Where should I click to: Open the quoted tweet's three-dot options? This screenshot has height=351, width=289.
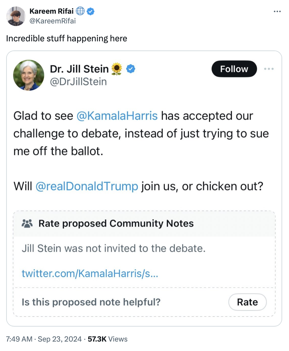pyautogui.click(x=269, y=69)
